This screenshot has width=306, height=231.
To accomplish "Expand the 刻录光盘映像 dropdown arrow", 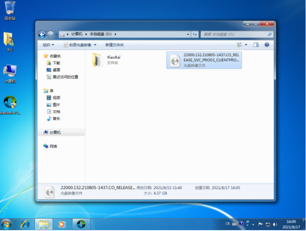I will [x=95, y=45].
